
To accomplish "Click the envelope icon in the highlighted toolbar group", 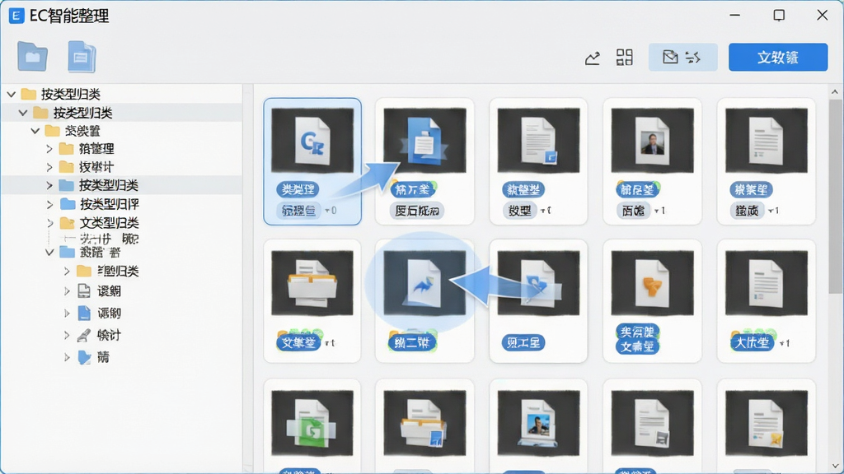I will (x=669, y=57).
